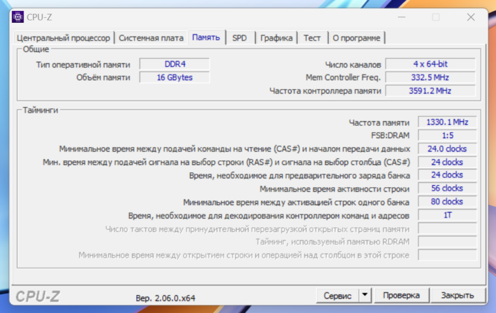Click the Тип оперативной памяти label

(83, 65)
